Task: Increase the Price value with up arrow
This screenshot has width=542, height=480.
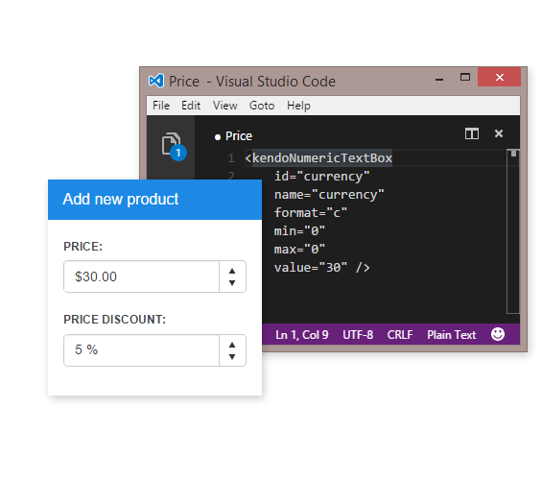Action: (x=232, y=271)
